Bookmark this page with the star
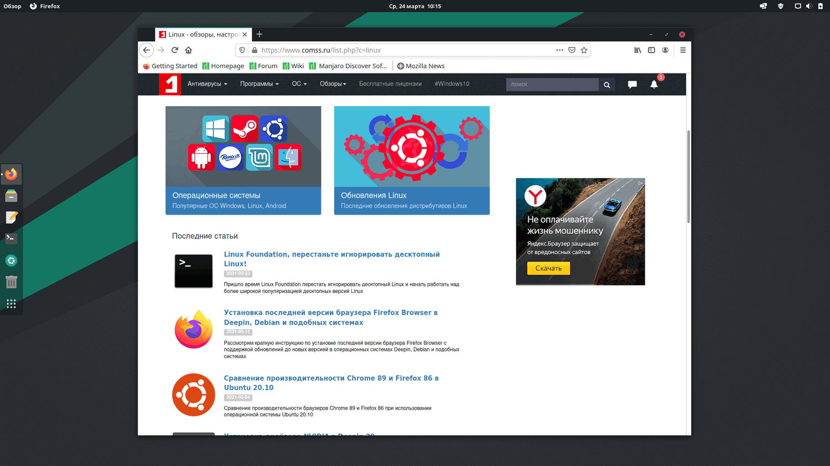 click(x=584, y=50)
